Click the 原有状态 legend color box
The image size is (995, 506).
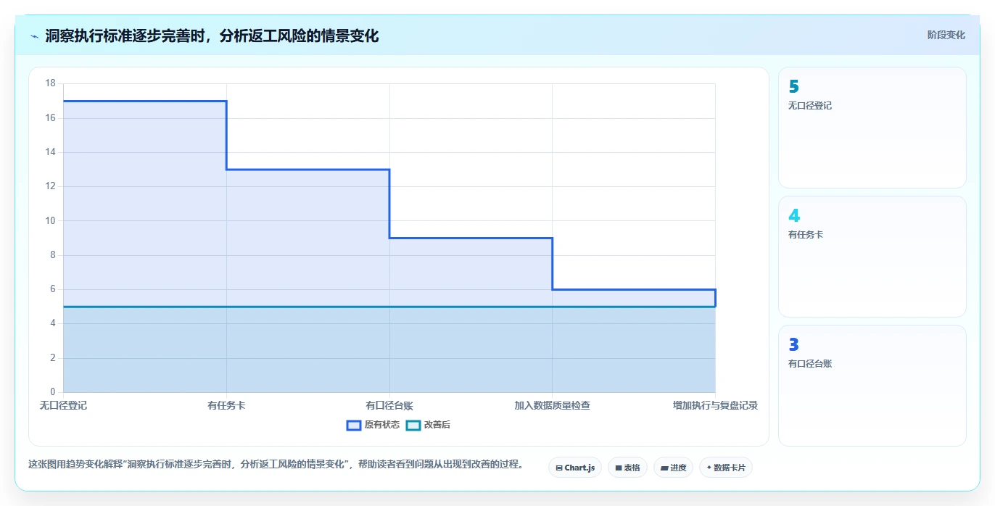[354, 425]
